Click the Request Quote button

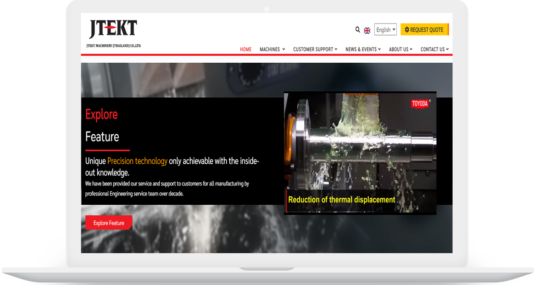coord(425,30)
